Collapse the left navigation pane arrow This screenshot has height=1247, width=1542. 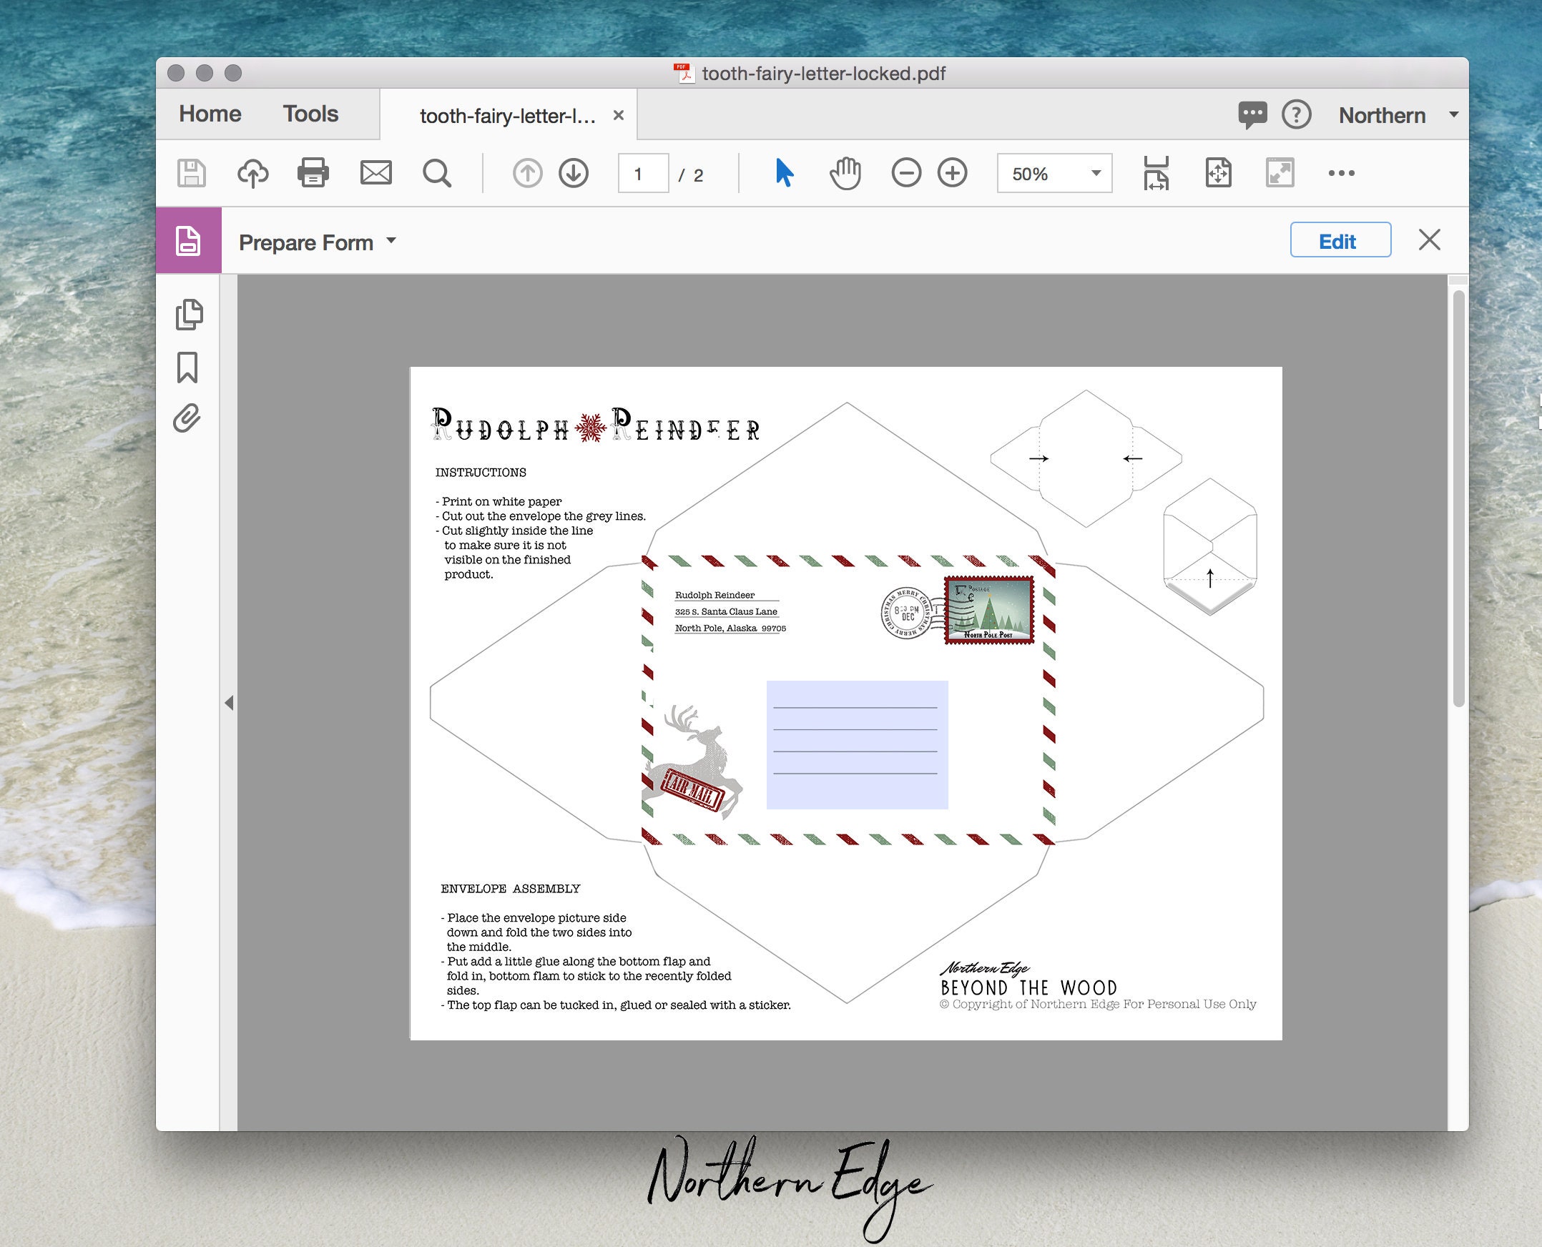(229, 703)
